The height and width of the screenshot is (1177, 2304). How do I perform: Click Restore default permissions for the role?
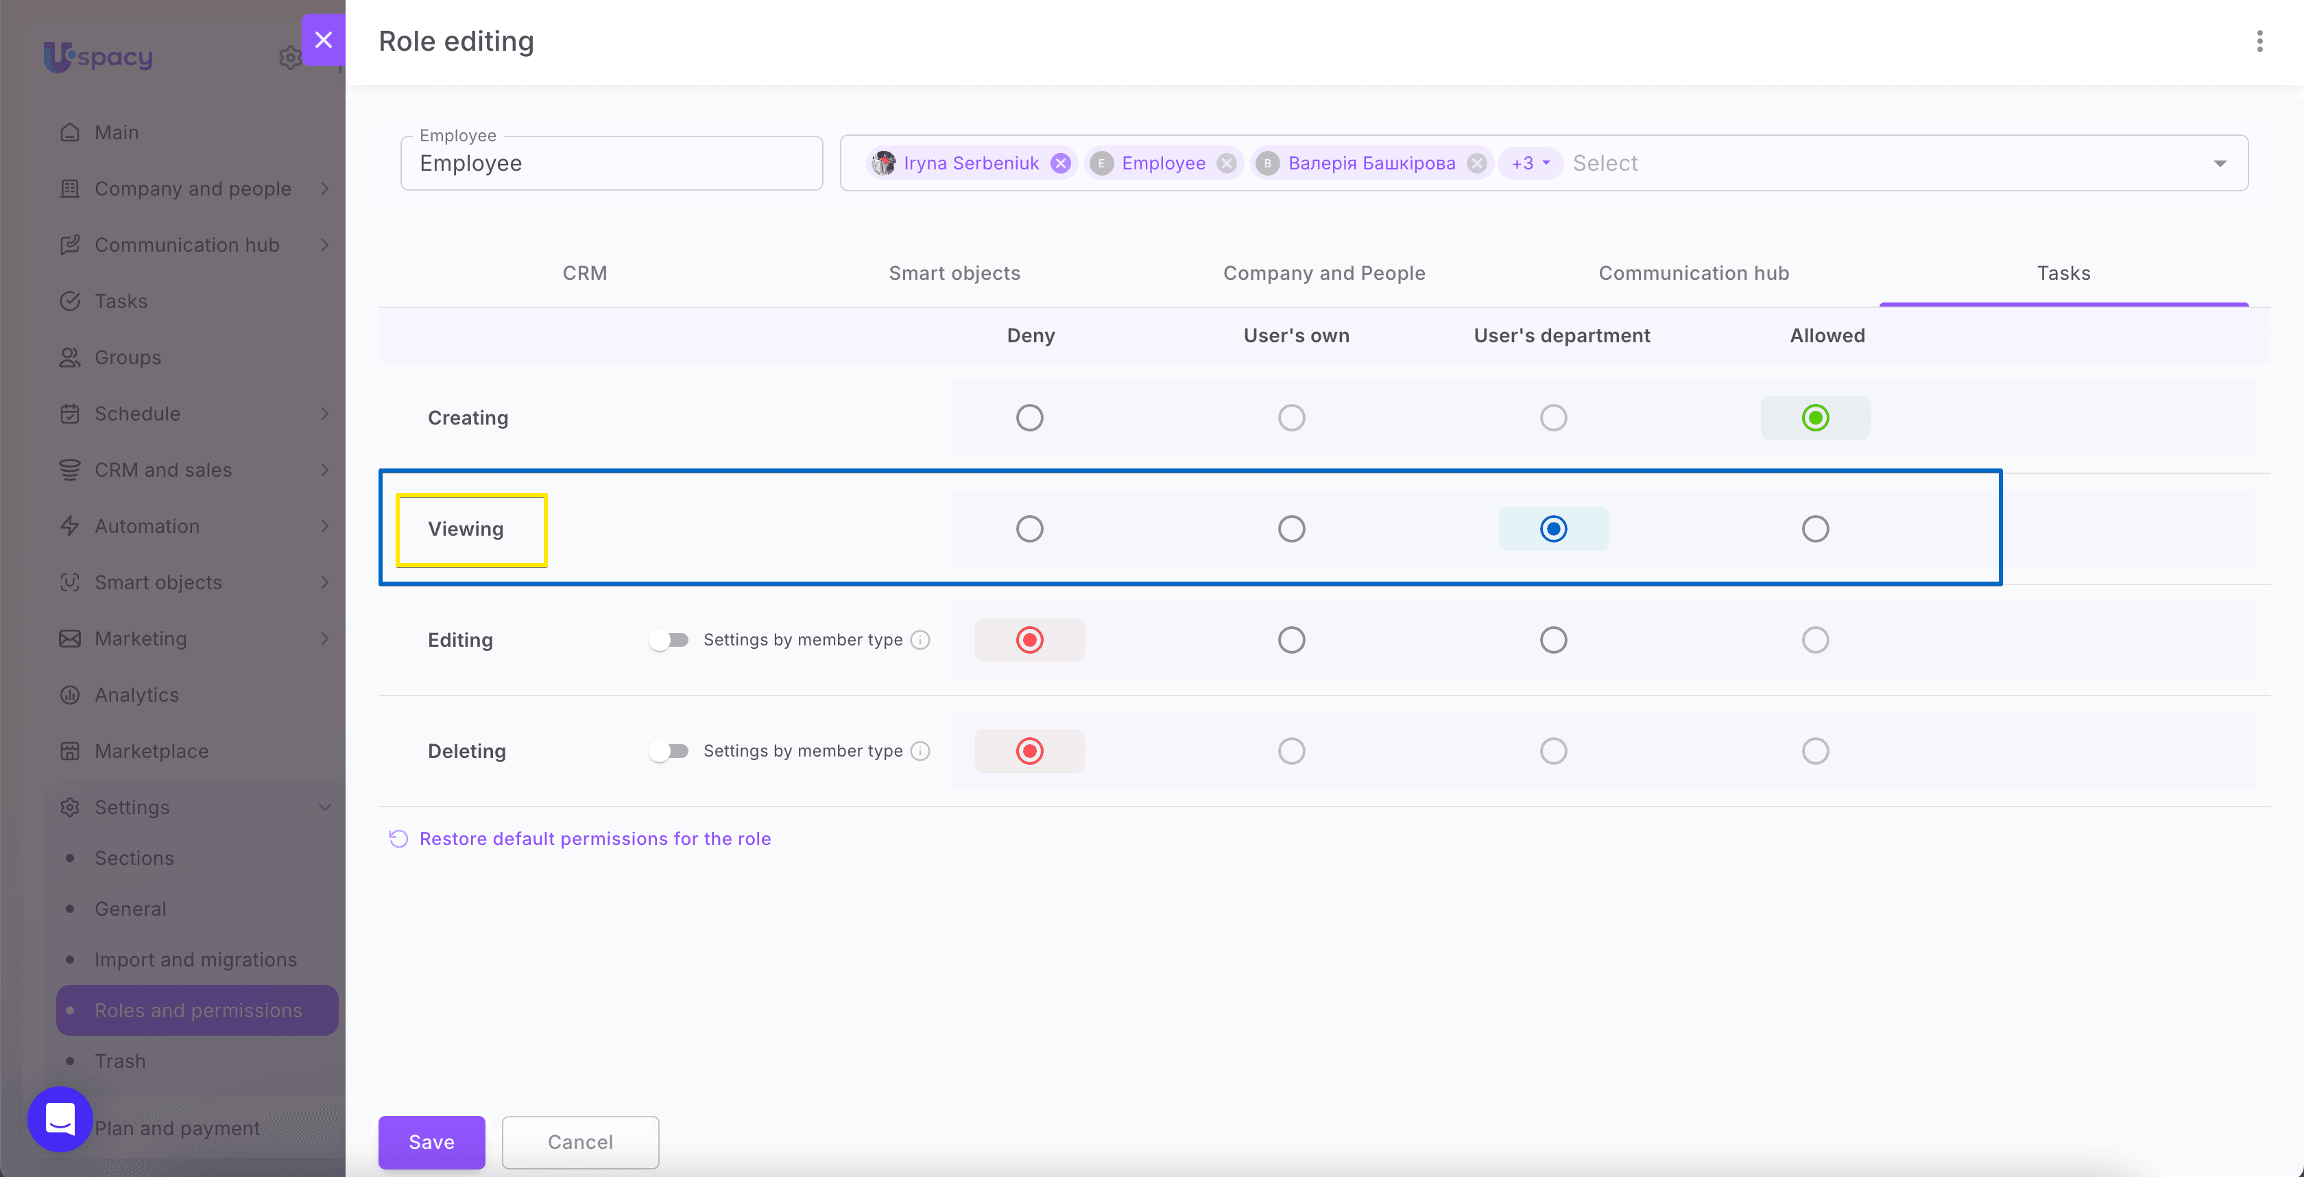595,839
